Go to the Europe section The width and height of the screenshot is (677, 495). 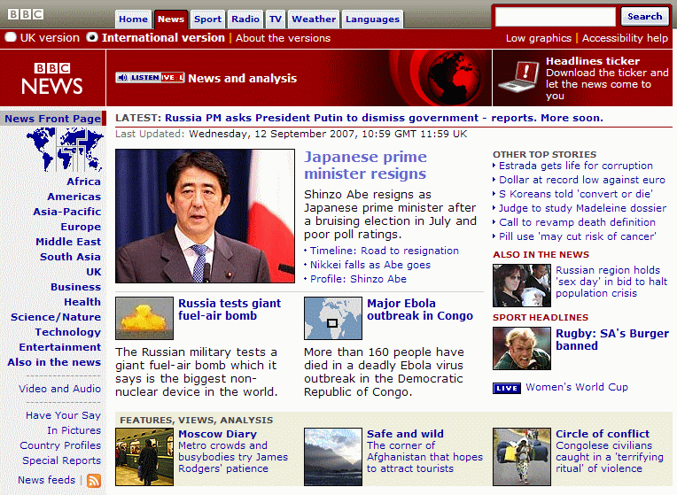(x=81, y=227)
